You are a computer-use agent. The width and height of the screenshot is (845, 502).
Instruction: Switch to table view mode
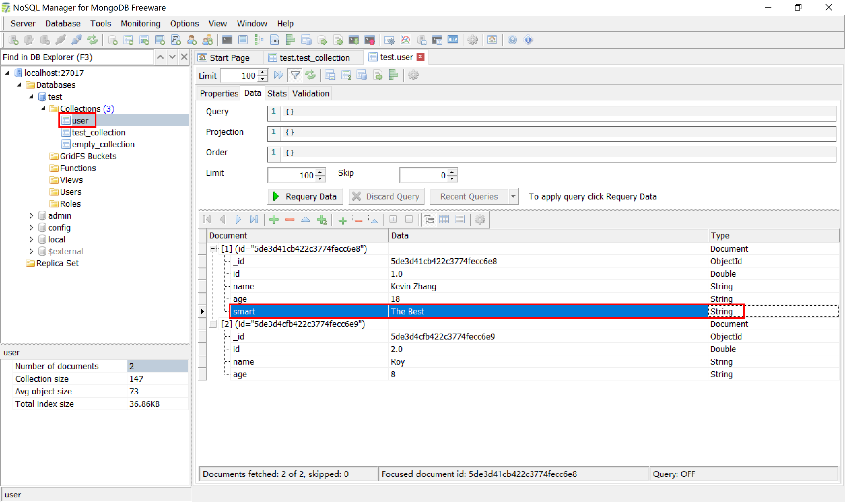point(444,220)
